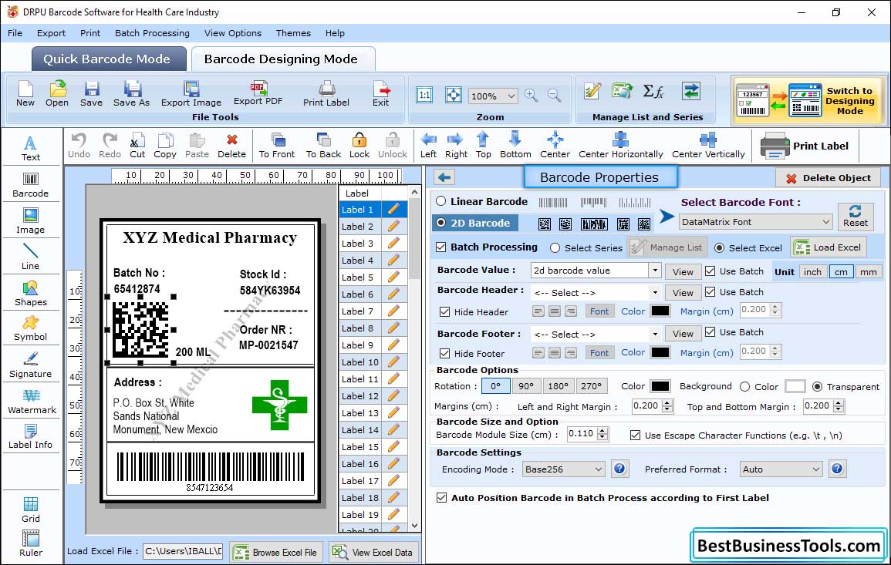Click the Delete Object button

(828, 178)
